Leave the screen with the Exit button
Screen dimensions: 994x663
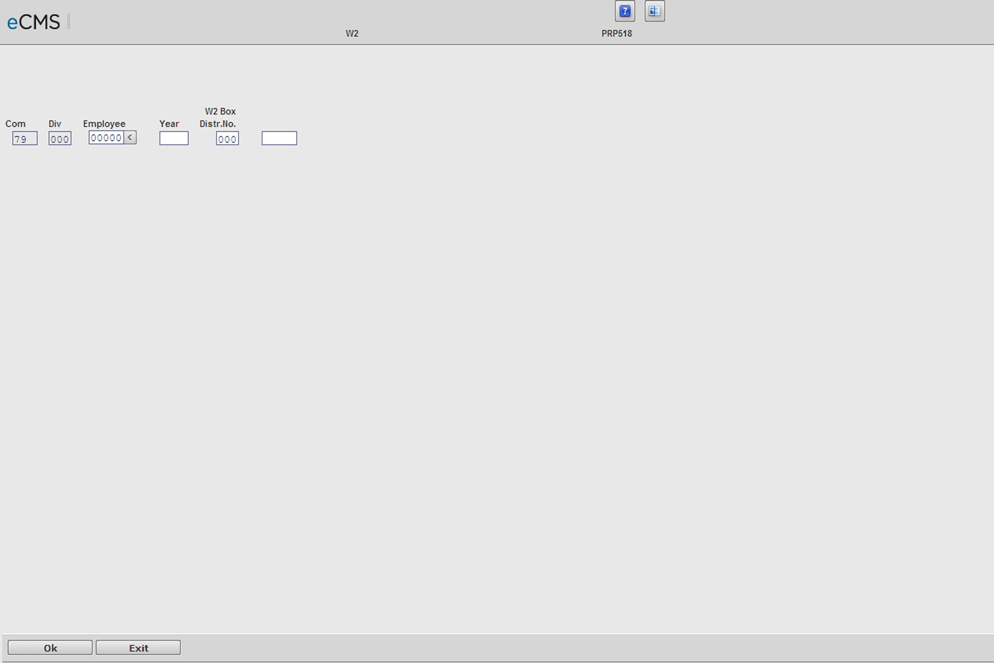(x=138, y=648)
